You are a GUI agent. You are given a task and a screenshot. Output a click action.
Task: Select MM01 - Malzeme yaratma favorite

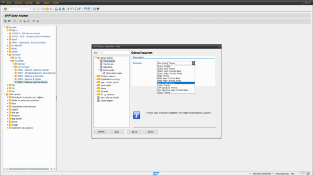[x=32, y=82]
